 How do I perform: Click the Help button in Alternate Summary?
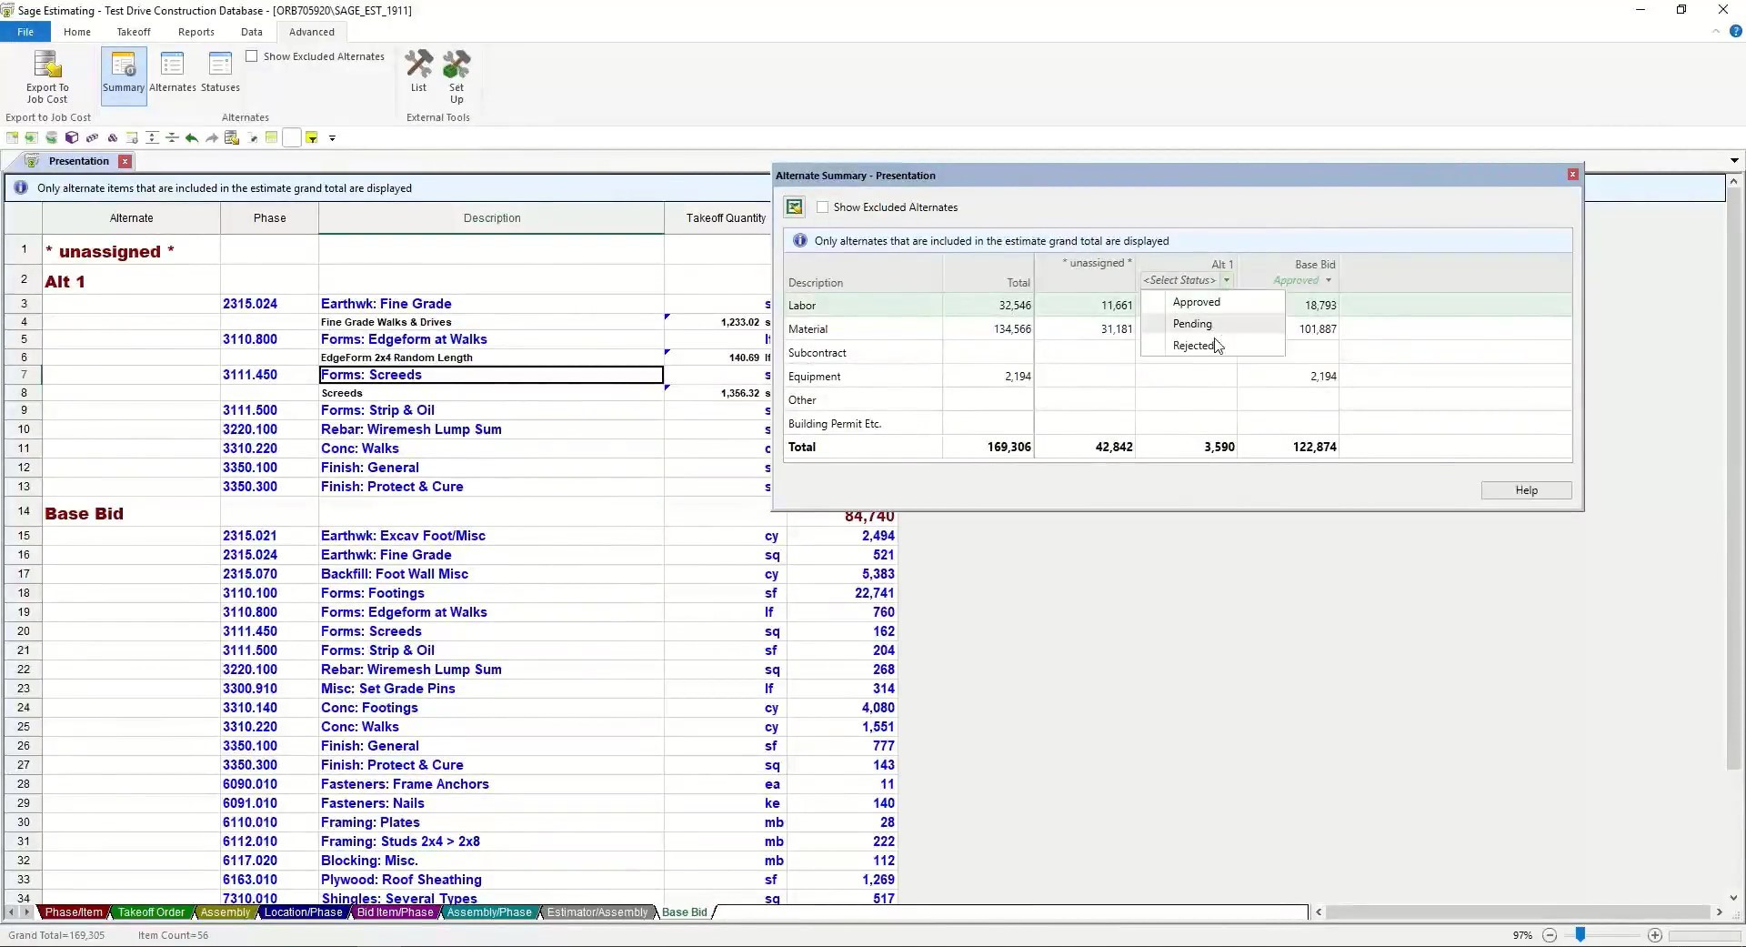1526,490
